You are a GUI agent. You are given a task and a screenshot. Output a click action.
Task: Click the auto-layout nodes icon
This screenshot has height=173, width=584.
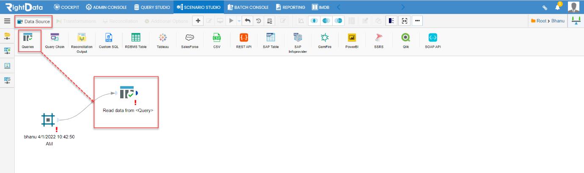[x=391, y=21]
